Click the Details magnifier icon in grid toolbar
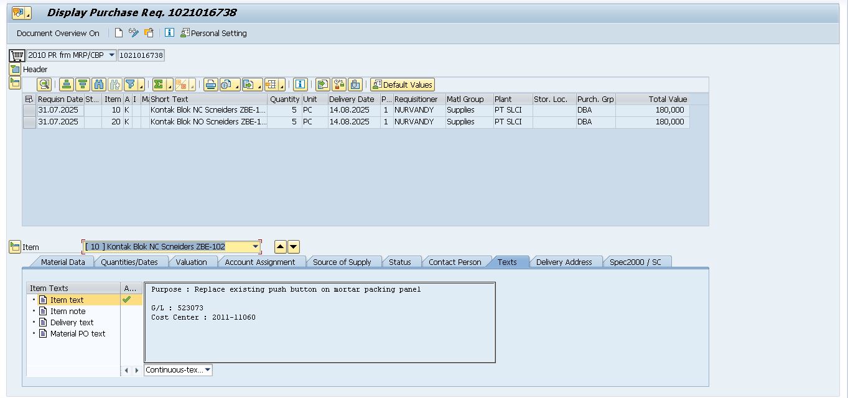The image size is (848, 398). click(44, 85)
